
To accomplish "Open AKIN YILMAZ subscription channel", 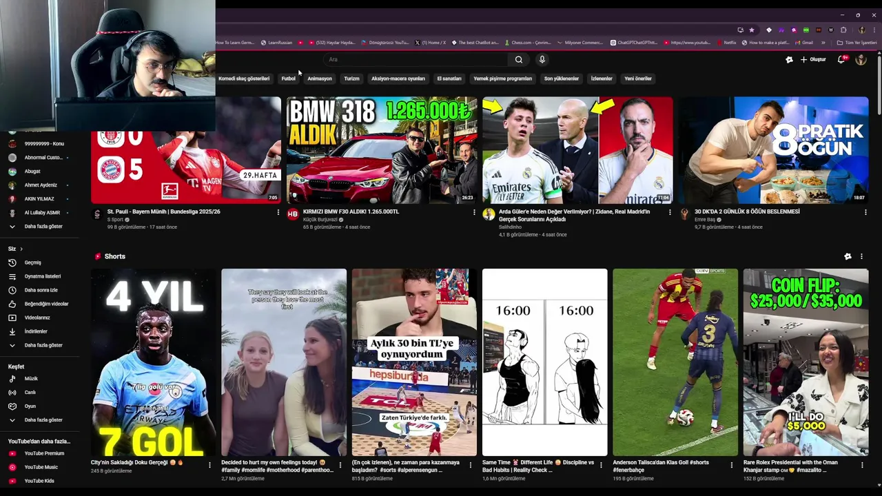I will click(x=39, y=199).
